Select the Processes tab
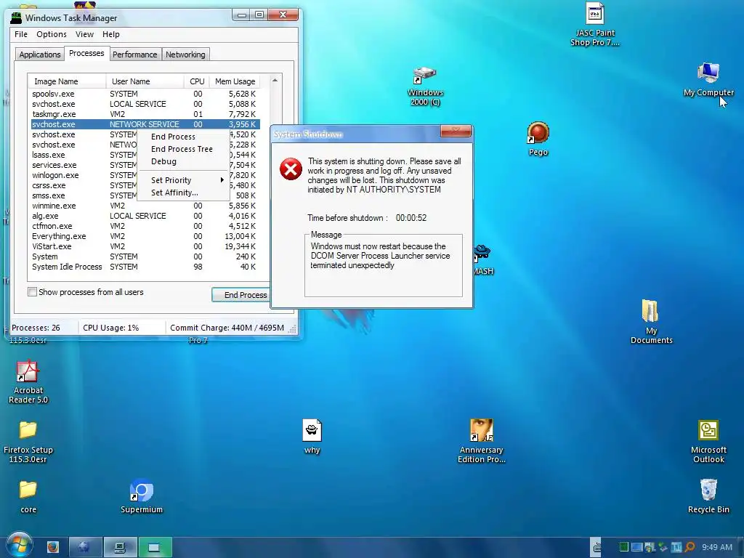 (86, 53)
